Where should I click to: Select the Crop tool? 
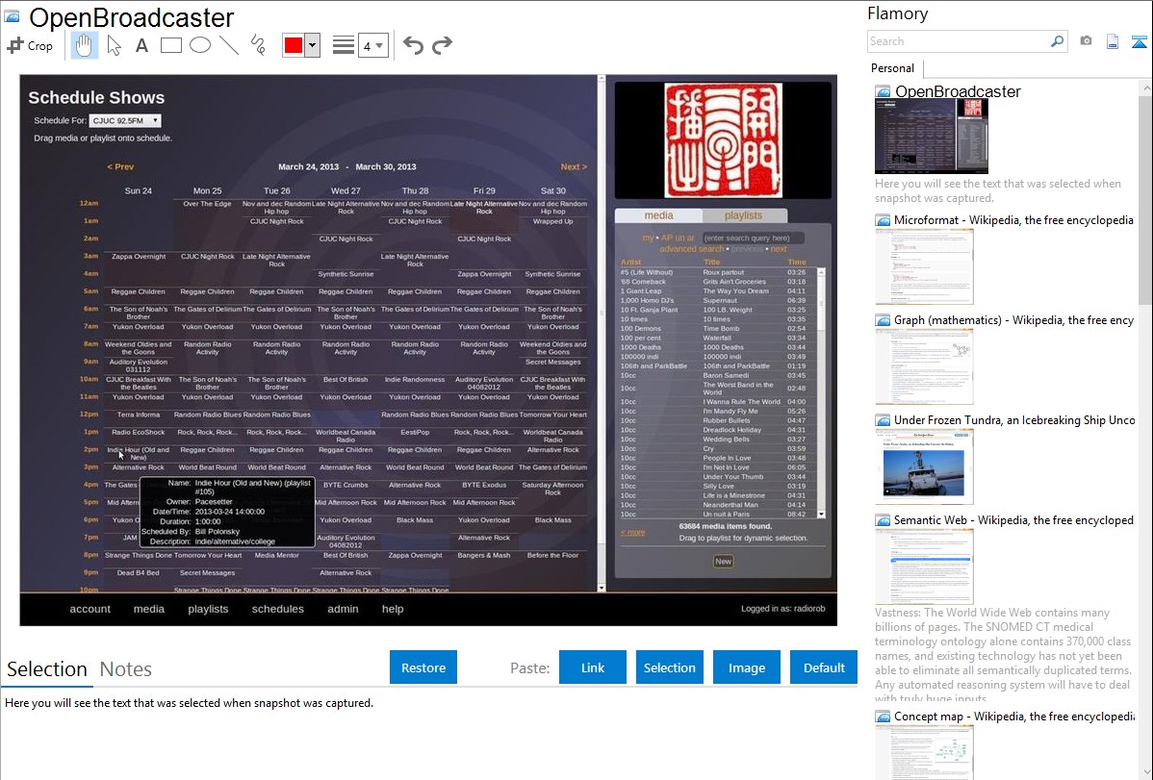coord(30,45)
